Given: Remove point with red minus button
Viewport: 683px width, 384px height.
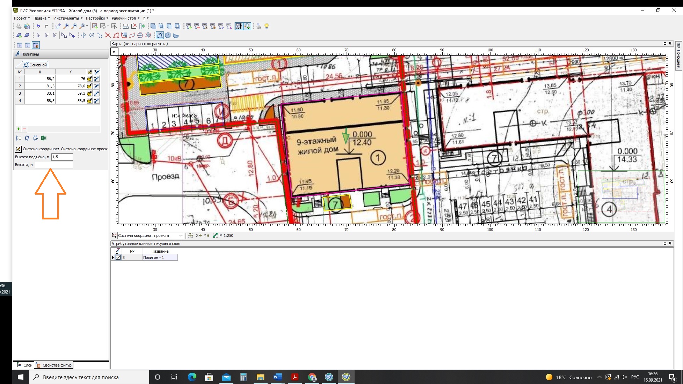Looking at the screenshot, I should pos(24,129).
